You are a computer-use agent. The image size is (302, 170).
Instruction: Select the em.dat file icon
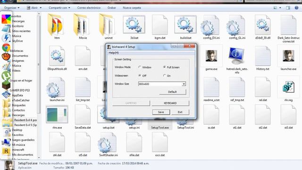pyautogui.click(x=83, y=56)
